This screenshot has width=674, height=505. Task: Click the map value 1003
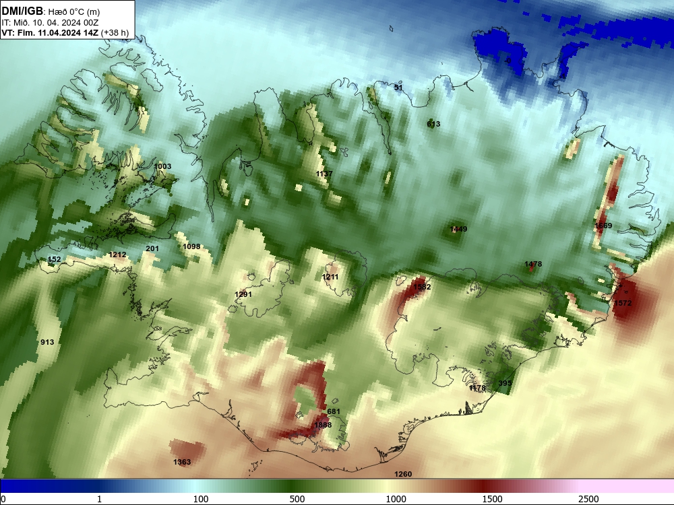coord(162,166)
